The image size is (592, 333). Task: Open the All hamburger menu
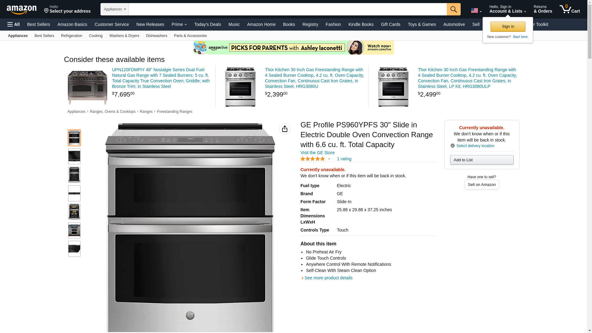click(x=14, y=24)
